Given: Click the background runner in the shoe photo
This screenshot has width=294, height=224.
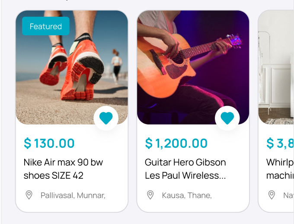Looking at the screenshot, I should 116,65.
